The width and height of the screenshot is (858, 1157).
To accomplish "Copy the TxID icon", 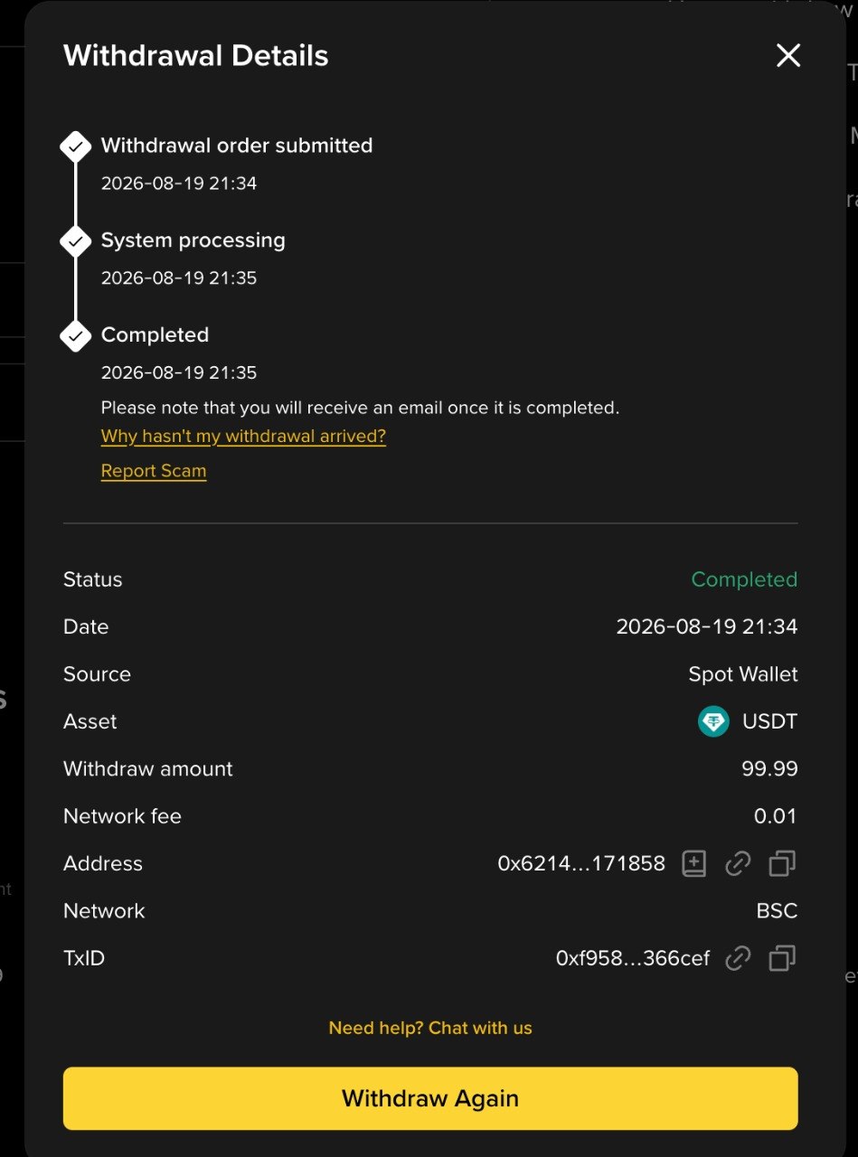I will 782,958.
